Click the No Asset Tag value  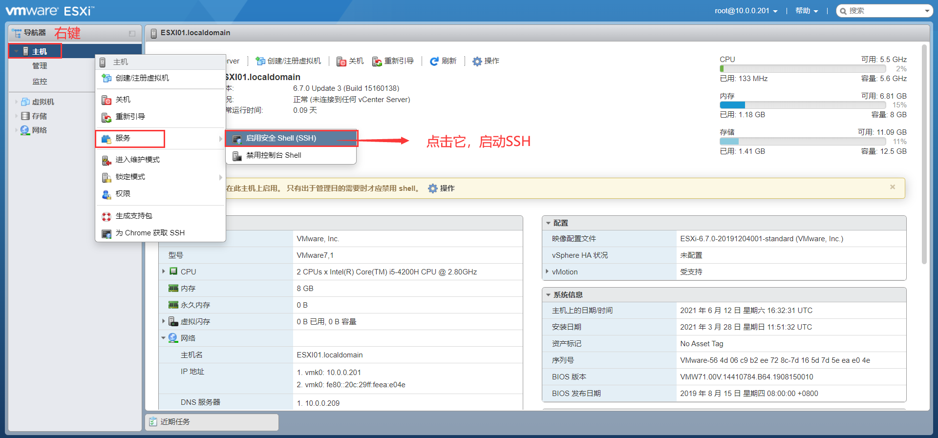point(702,344)
